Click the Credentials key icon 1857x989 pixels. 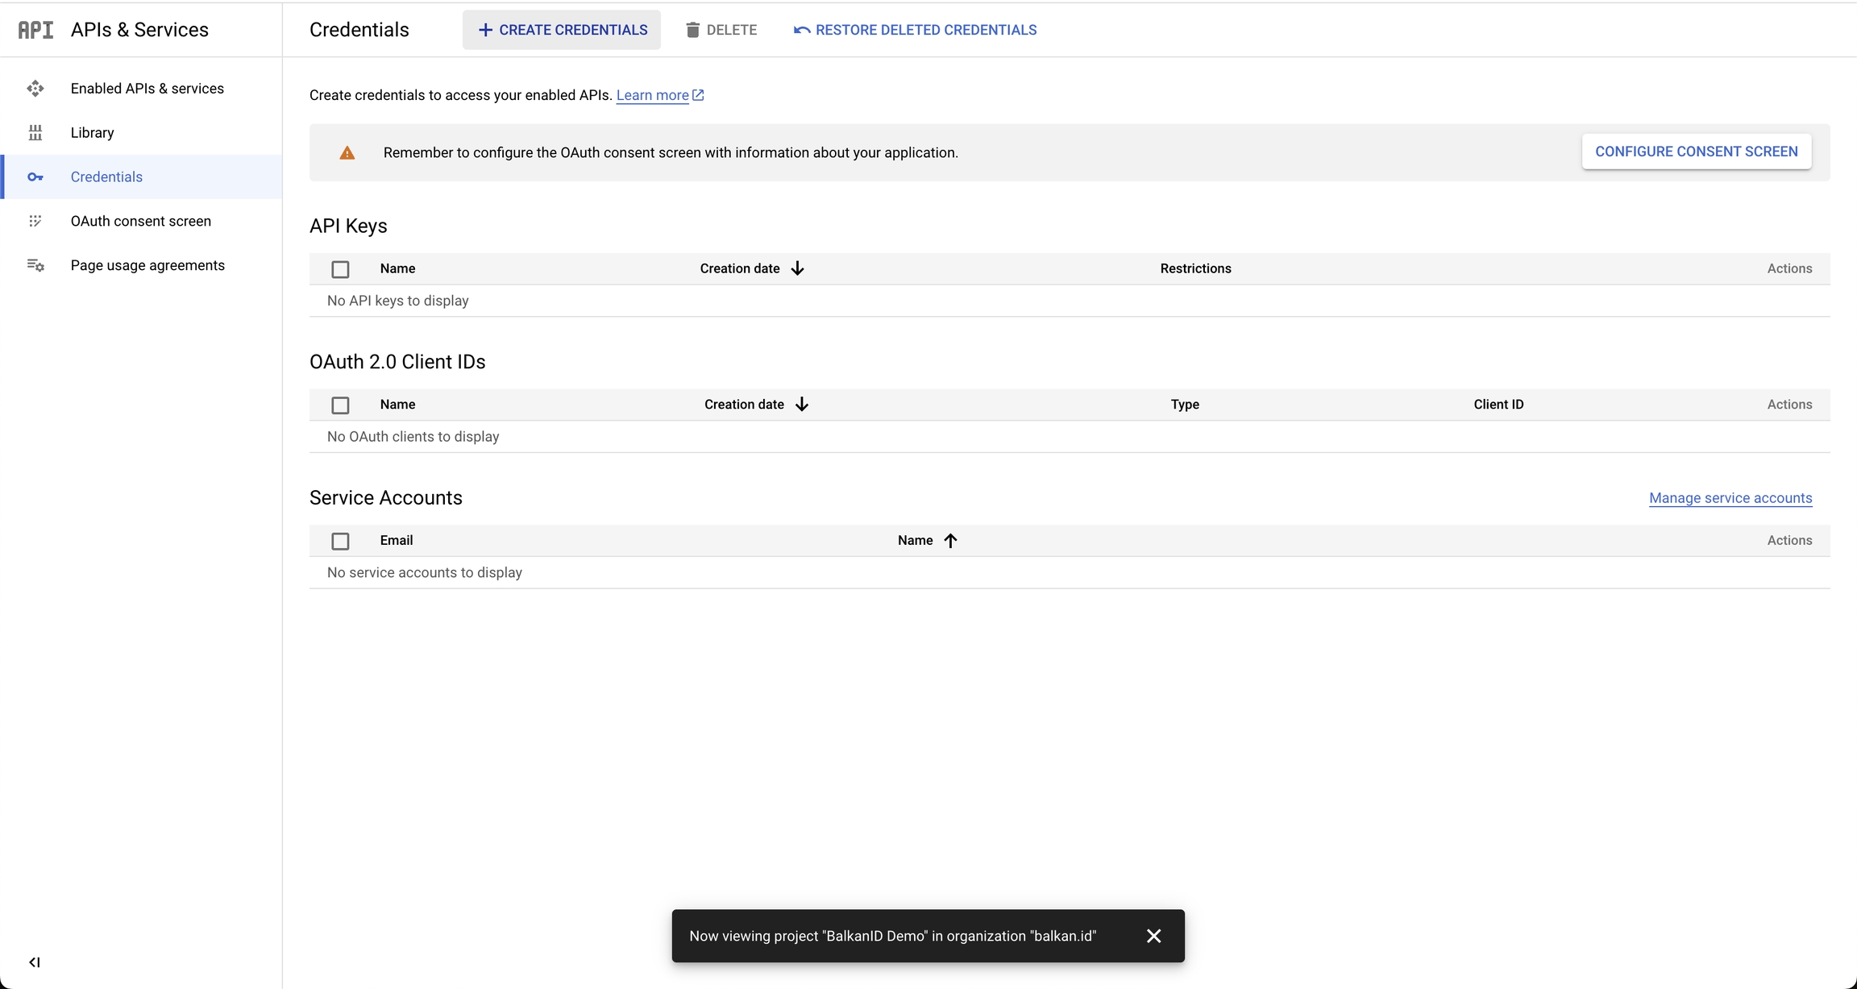click(x=35, y=177)
